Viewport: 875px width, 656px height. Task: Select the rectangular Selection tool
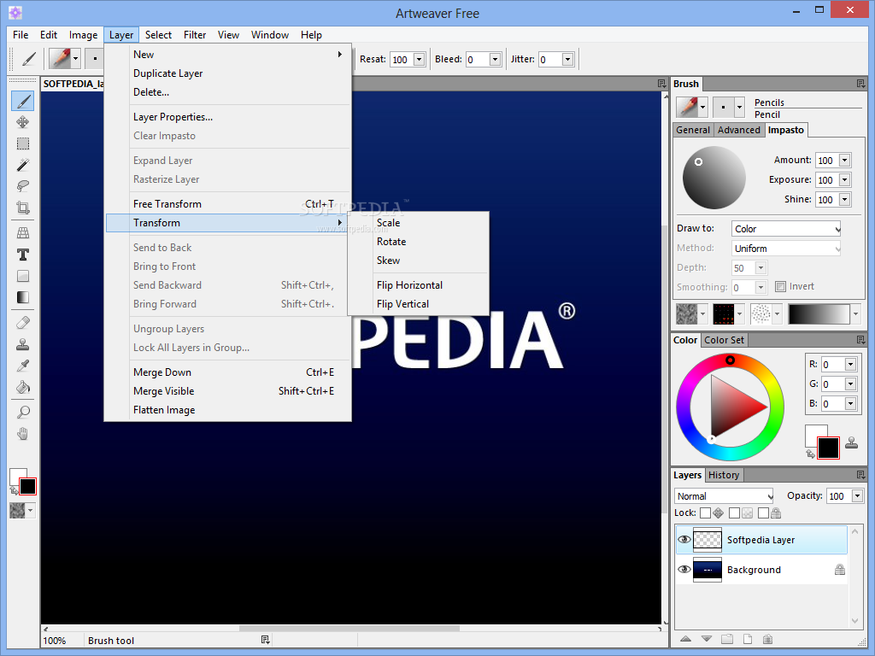(x=23, y=143)
